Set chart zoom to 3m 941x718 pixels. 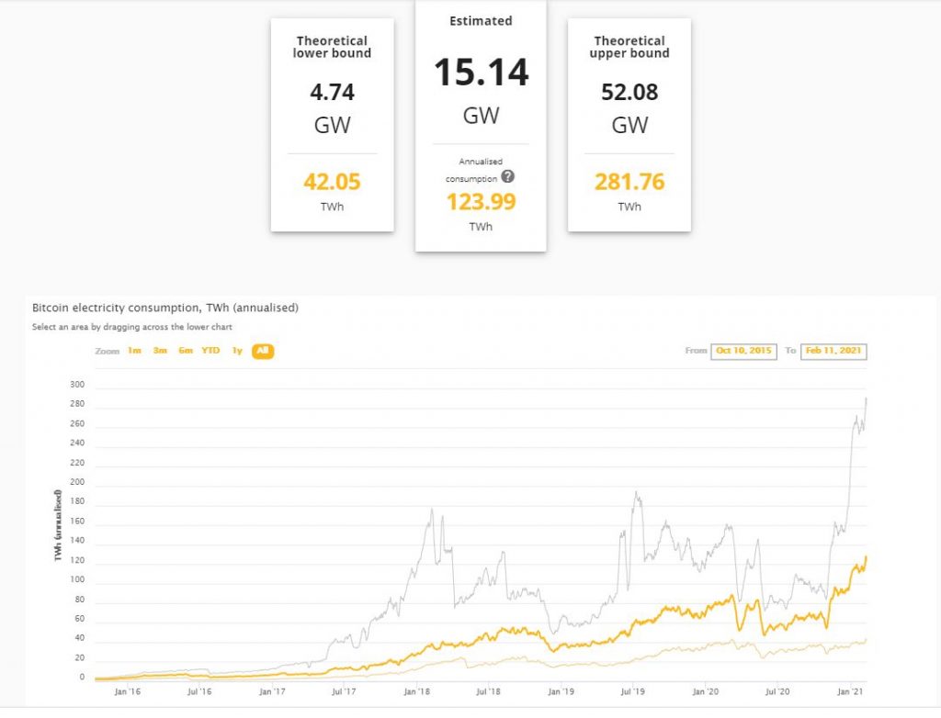[x=160, y=351]
